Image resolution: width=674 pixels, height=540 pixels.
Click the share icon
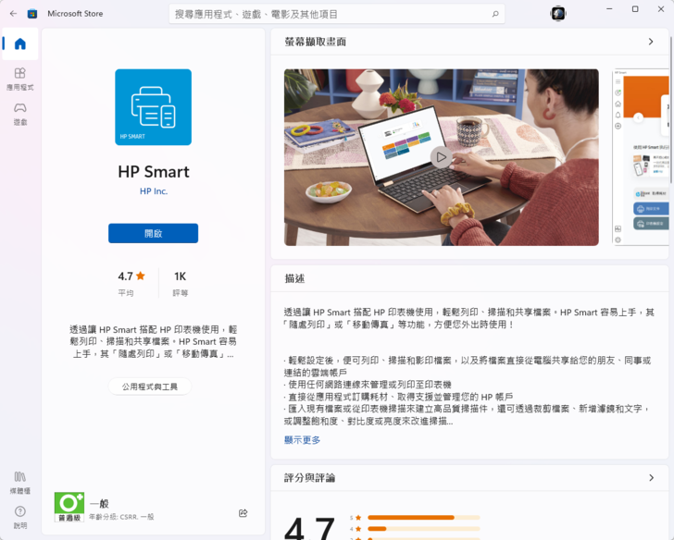[x=243, y=513]
